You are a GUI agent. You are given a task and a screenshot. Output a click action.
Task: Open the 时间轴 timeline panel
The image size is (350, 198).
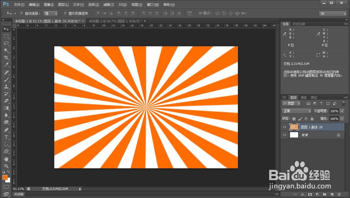pos(19,194)
